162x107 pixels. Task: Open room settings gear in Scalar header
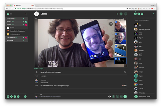coord(118,14)
